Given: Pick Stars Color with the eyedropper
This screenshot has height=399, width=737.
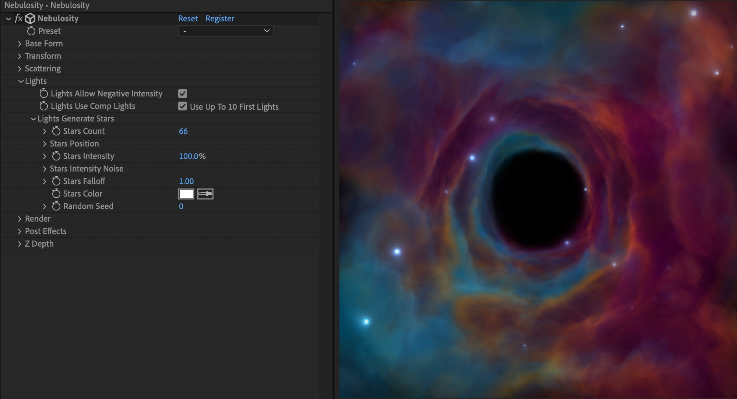Looking at the screenshot, I should pos(205,194).
